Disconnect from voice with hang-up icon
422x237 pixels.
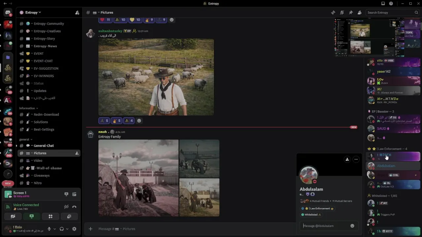click(74, 207)
